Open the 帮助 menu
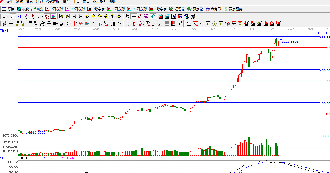The width and height of the screenshot is (330, 173). pos(113,2)
